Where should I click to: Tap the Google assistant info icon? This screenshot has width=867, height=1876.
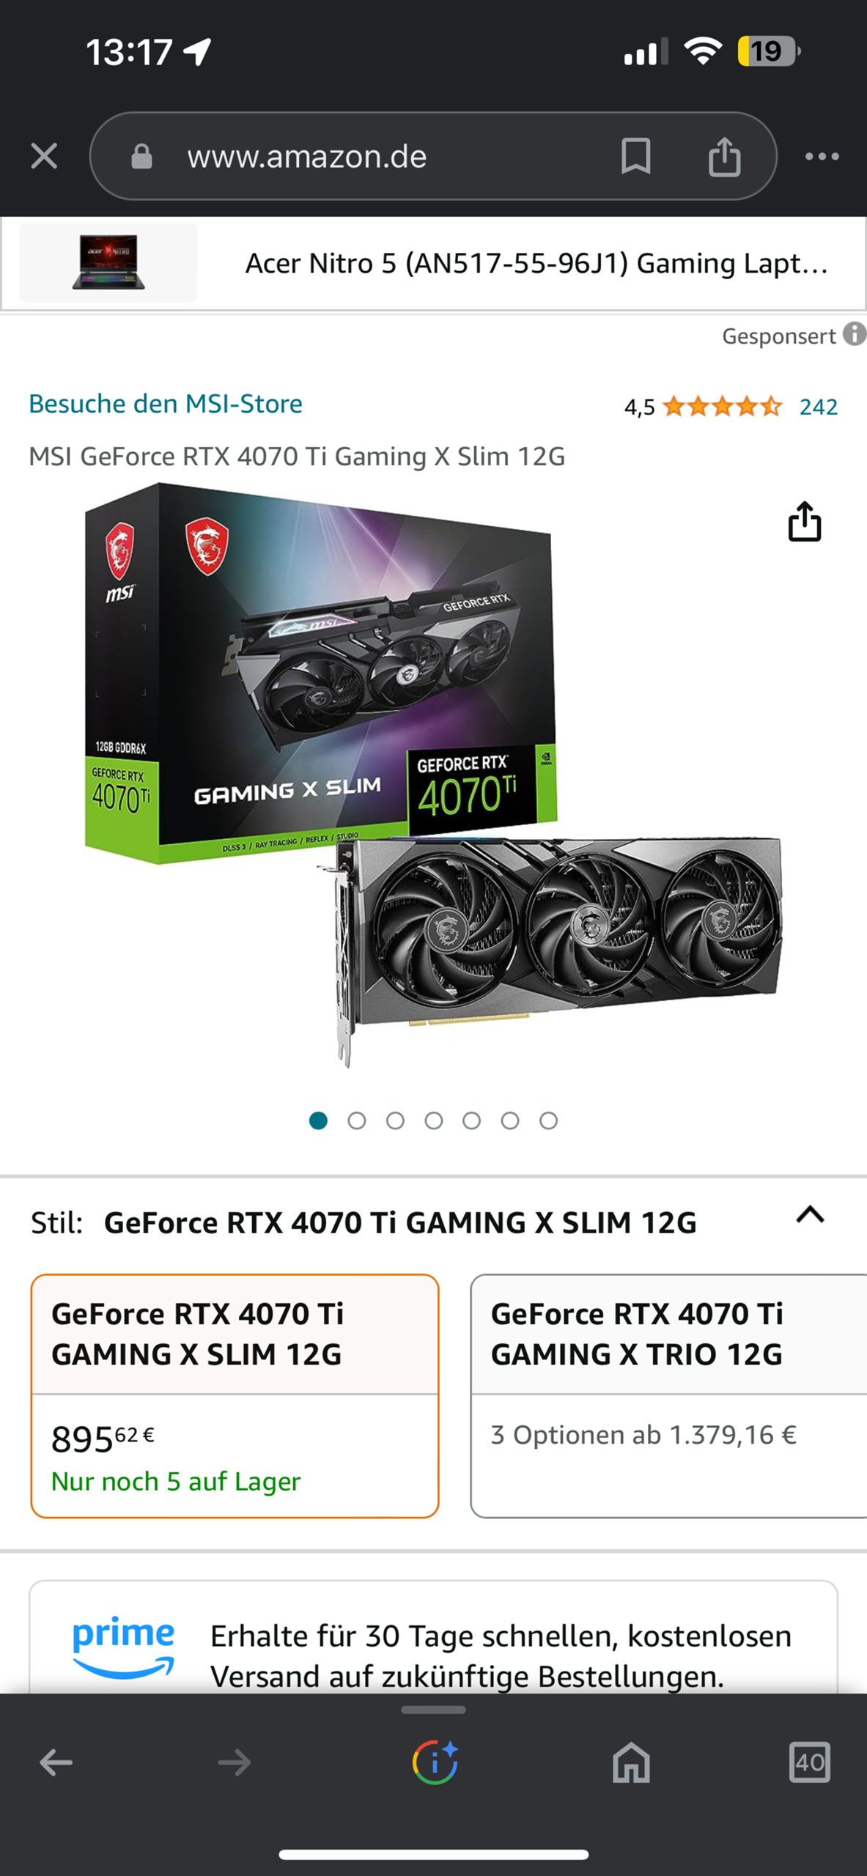click(435, 1762)
